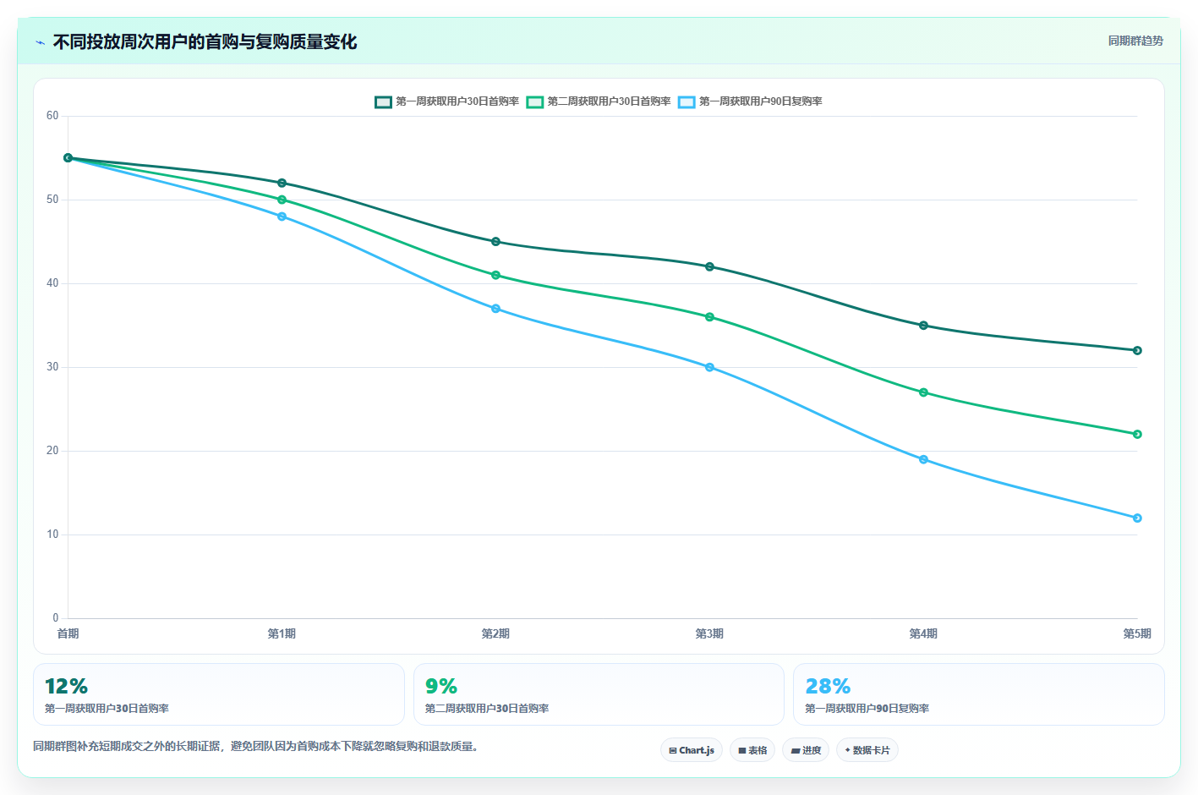Click the blue data point at 第2期

(496, 309)
